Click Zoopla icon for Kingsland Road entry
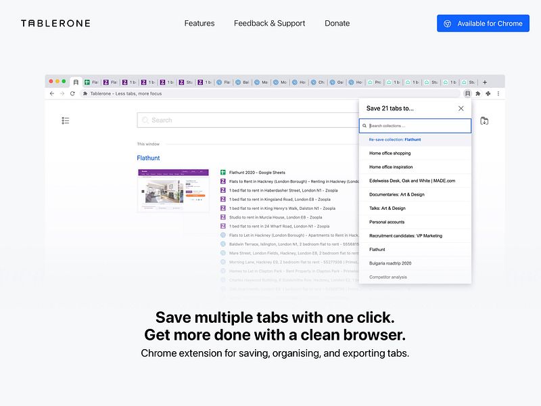This screenshot has height=406, width=541. click(223, 199)
